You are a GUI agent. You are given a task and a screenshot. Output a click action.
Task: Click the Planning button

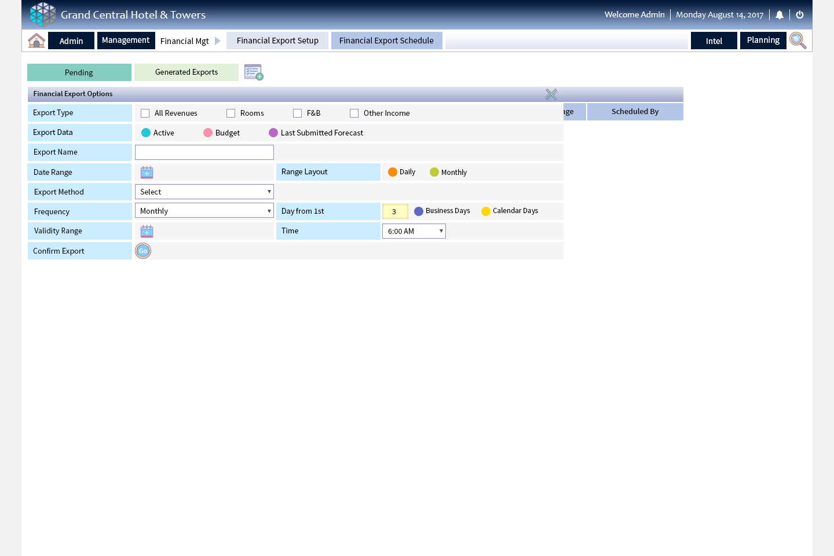click(763, 41)
